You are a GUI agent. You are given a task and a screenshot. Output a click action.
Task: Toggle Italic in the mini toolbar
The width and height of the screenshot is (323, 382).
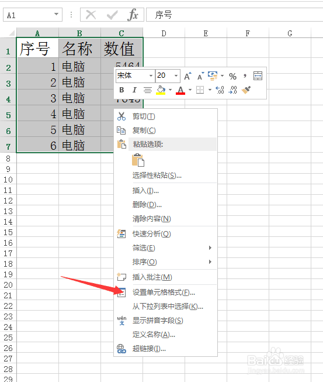click(134, 90)
